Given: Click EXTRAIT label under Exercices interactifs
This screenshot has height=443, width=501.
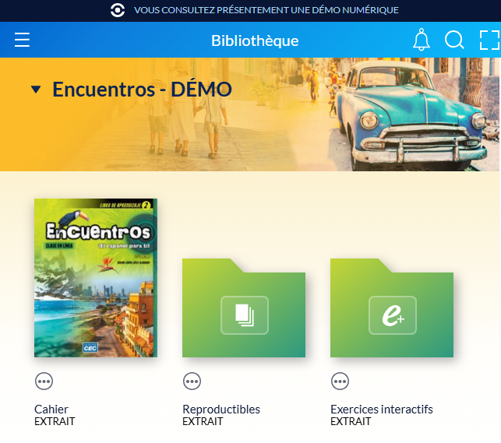Looking at the screenshot, I should 351,421.
